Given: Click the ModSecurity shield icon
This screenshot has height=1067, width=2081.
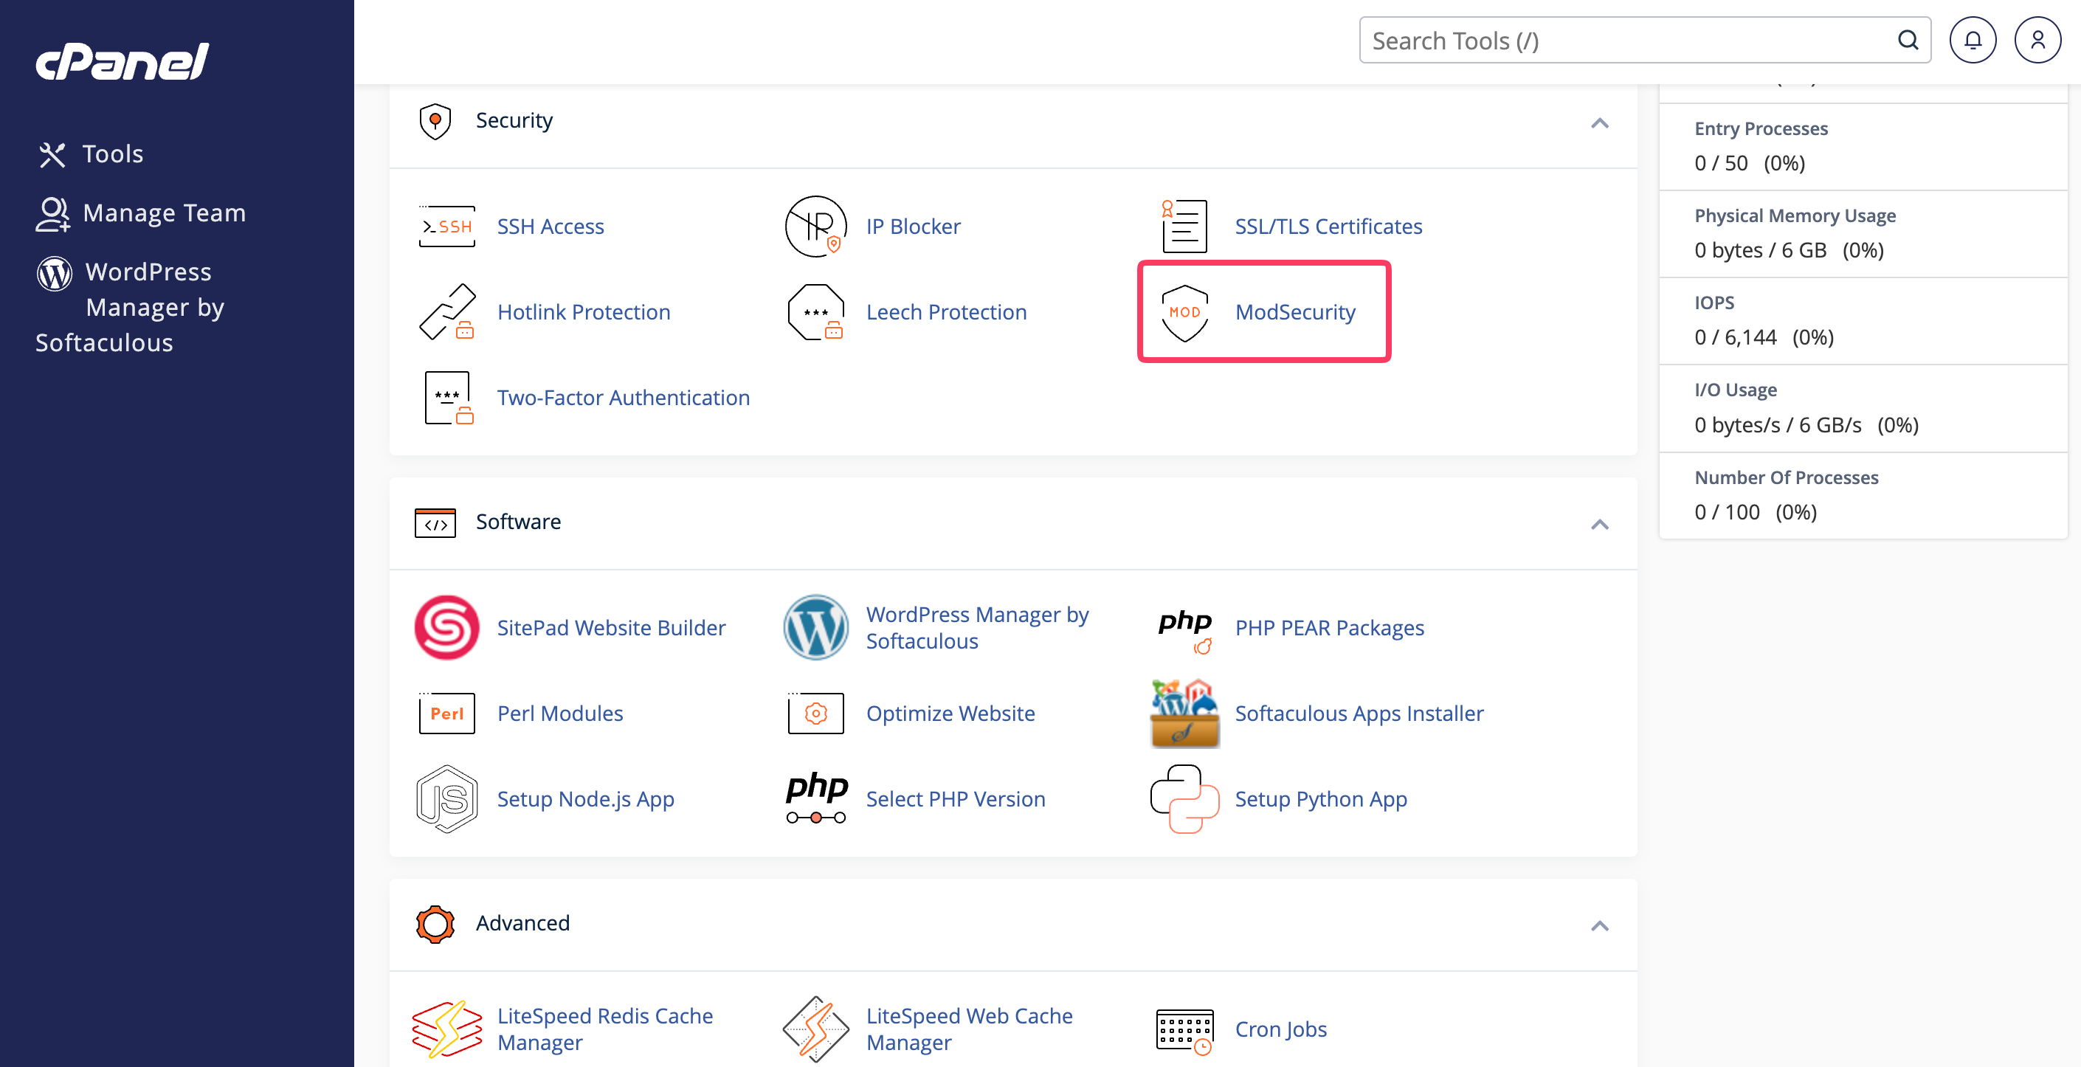Looking at the screenshot, I should tap(1184, 313).
